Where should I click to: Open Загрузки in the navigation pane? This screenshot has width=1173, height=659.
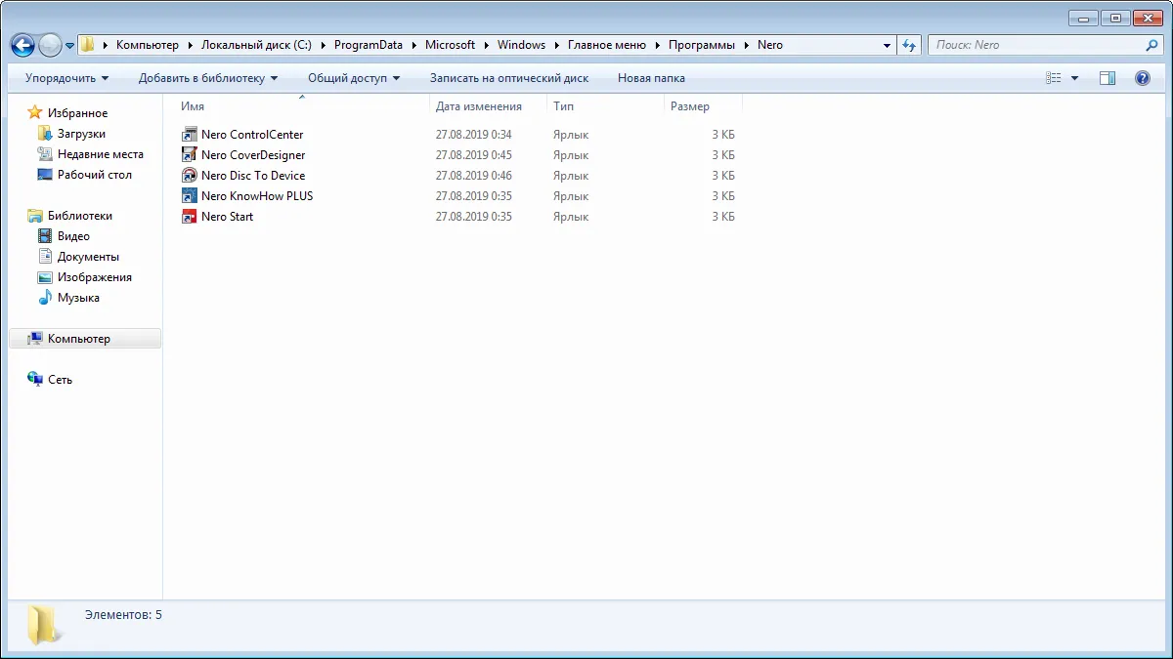(x=81, y=134)
